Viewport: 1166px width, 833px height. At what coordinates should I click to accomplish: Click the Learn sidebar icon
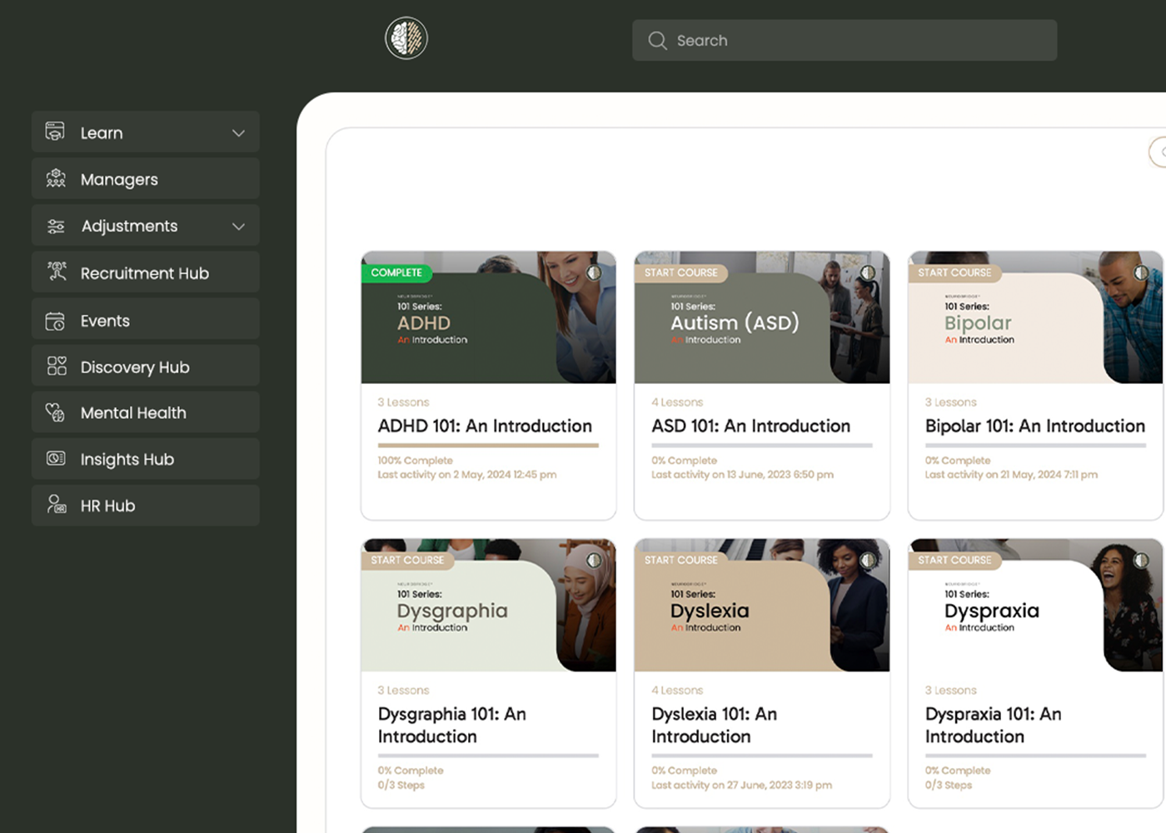pos(54,132)
